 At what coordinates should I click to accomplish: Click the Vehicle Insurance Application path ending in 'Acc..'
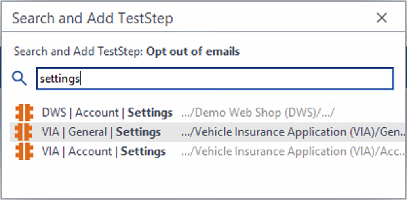293,152
